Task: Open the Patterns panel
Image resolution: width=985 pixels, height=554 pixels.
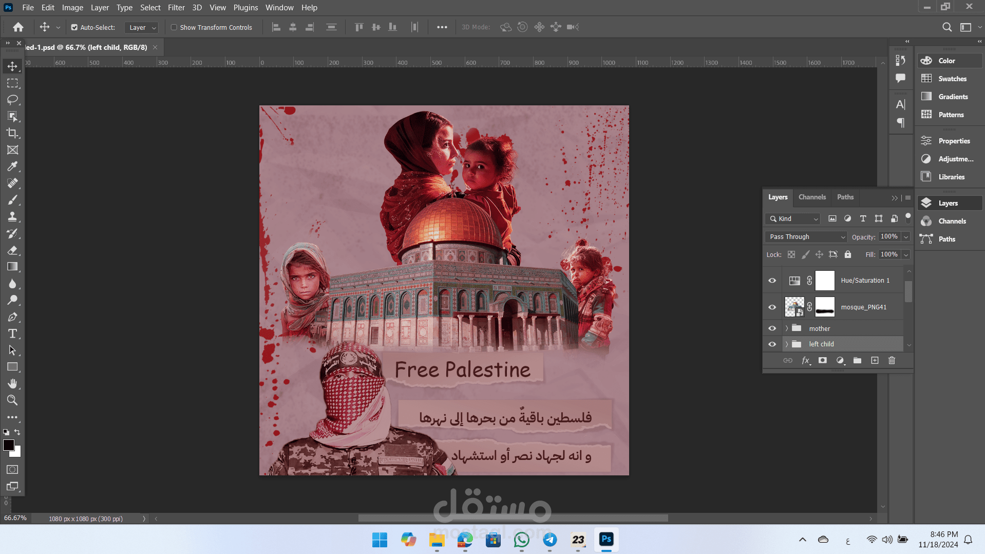Action: pyautogui.click(x=951, y=115)
